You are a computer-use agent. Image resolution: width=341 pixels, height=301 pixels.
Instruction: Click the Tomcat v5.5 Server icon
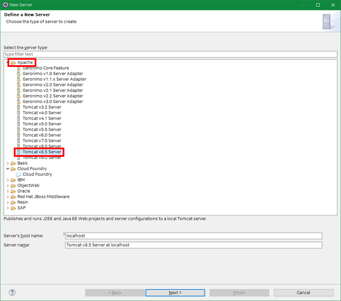click(x=18, y=130)
